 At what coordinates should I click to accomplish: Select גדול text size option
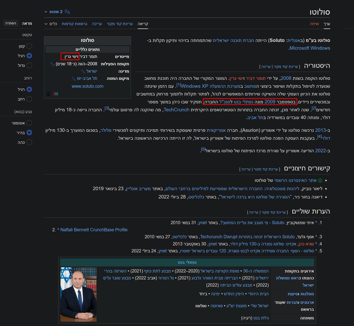[x=29, y=65]
